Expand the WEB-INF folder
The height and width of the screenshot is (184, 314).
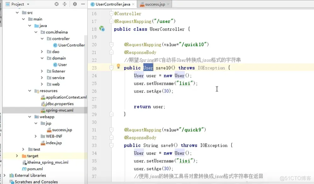tap(36, 136)
